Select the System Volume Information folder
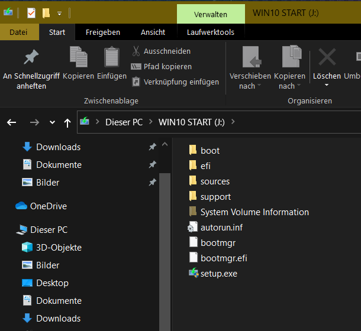361x331 pixels. pyautogui.click(x=249, y=212)
